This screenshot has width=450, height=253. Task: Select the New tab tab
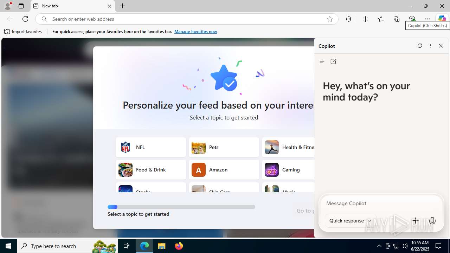tap(73, 6)
